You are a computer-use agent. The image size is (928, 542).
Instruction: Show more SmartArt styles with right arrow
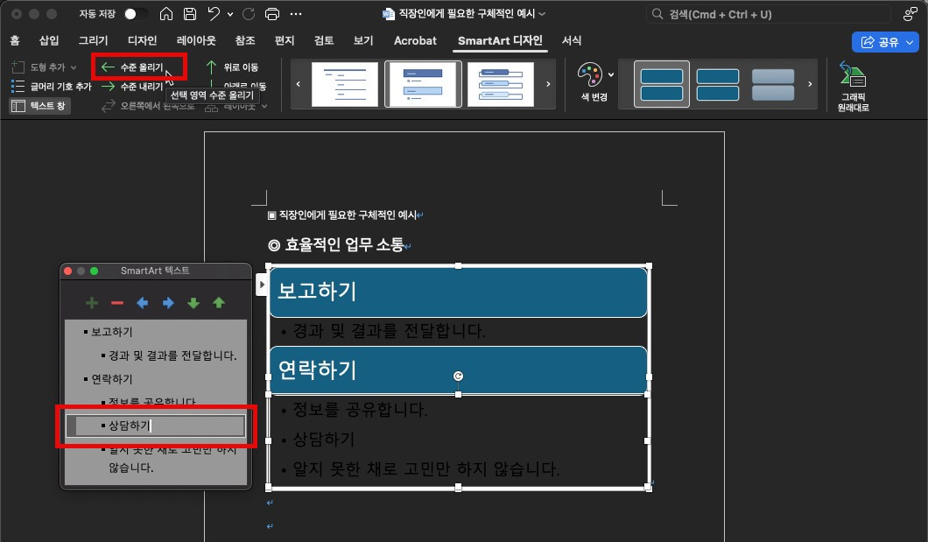tap(810, 84)
